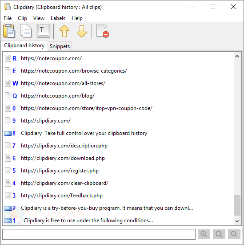Click the copy clip to clipboard icon

pyautogui.click(x=26, y=31)
